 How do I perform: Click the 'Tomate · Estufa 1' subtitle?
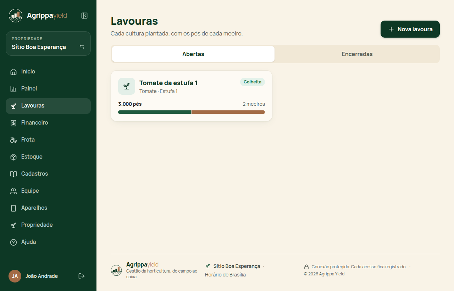coord(159,91)
